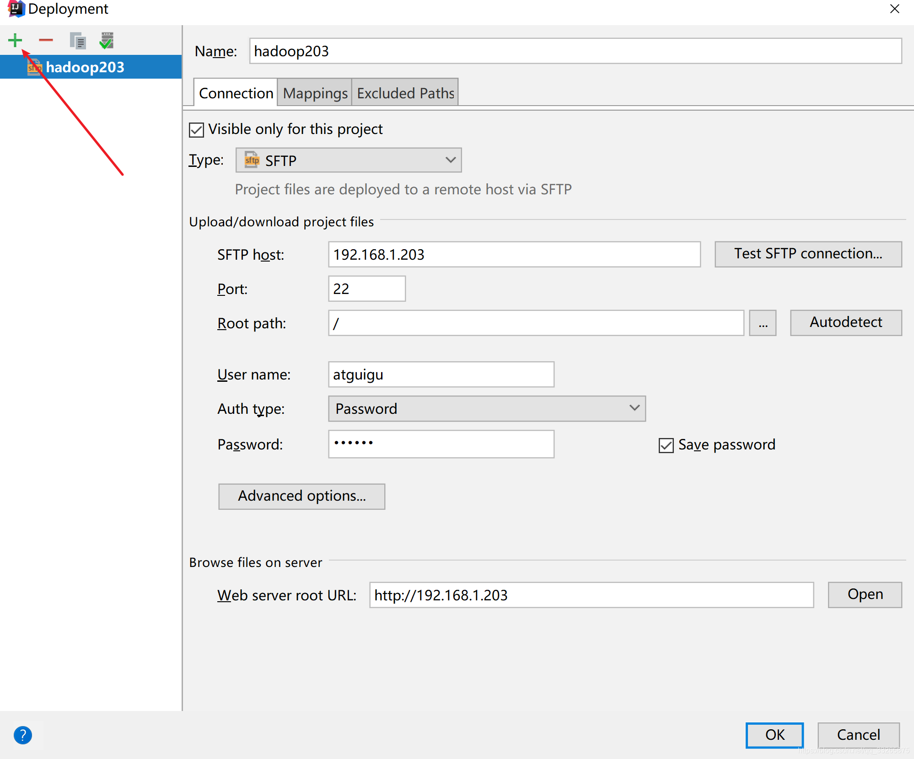
Task: Open Advanced options
Action: coord(301,496)
